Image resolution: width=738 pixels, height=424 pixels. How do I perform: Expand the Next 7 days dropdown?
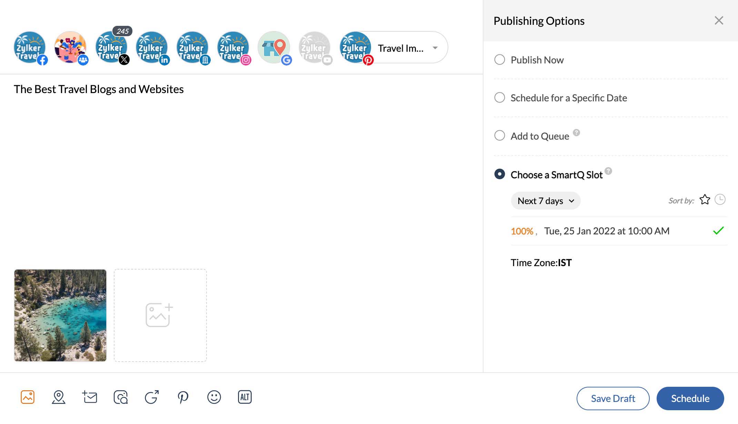[x=546, y=201]
